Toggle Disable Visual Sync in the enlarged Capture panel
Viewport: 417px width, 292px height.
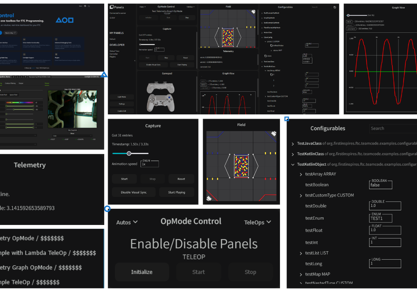click(x=133, y=192)
